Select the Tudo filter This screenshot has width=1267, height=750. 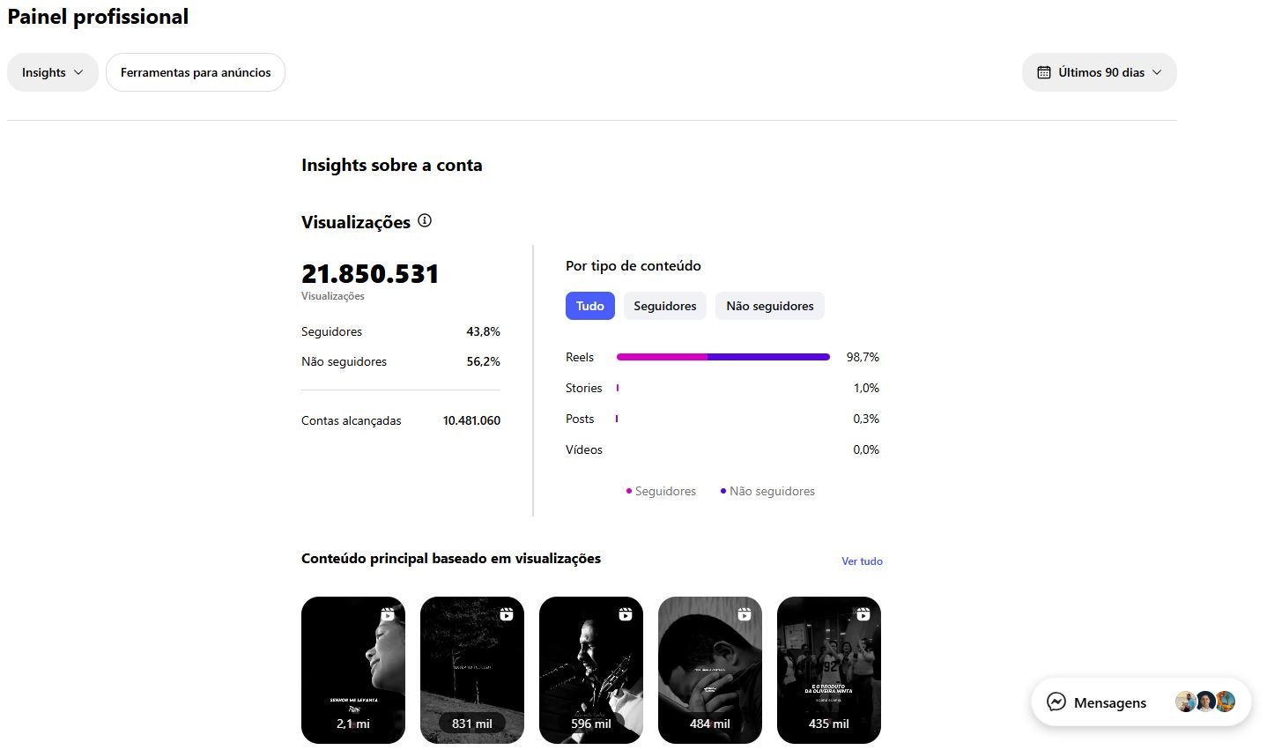coord(590,306)
